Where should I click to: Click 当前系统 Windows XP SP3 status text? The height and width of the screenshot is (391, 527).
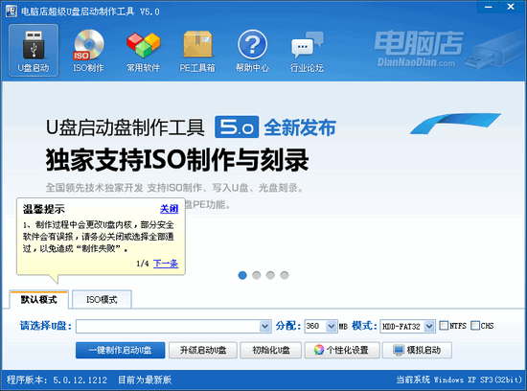tap(459, 379)
